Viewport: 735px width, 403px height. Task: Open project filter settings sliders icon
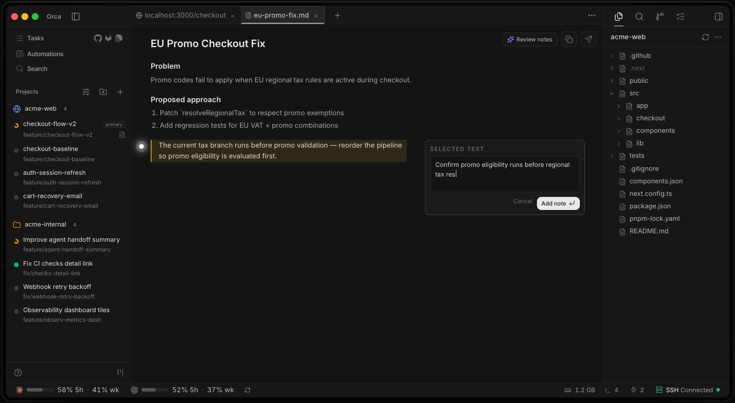coord(86,92)
